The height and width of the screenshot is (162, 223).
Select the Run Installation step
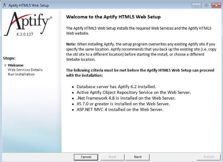(21, 74)
